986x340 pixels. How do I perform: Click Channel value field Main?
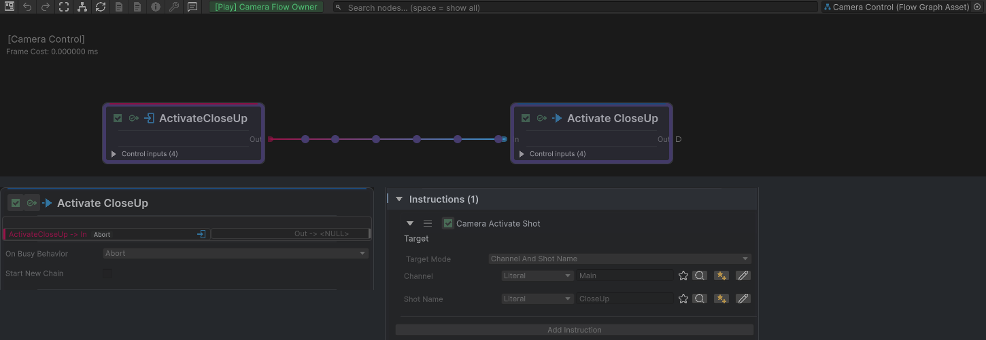(625, 276)
